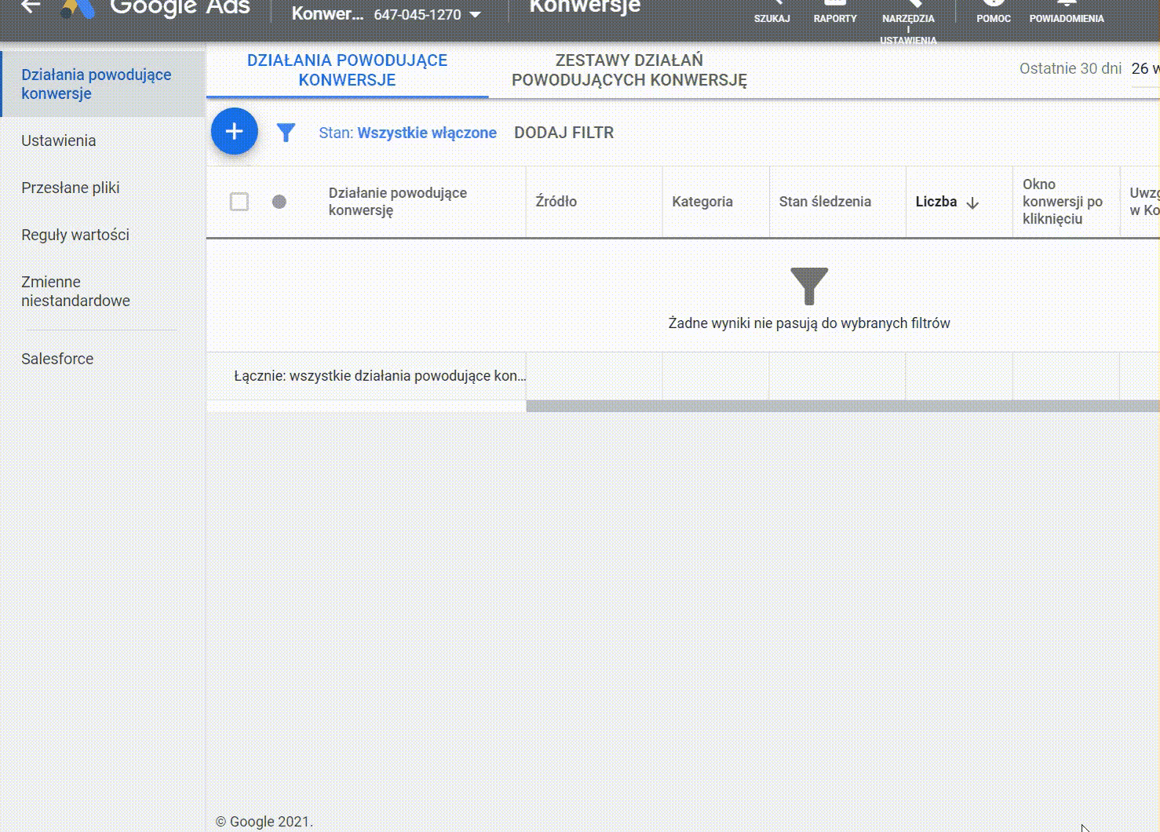This screenshot has height=832, width=1160.
Task: Open Ustawienia in the left sidebar
Action: pyautogui.click(x=59, y=141)
